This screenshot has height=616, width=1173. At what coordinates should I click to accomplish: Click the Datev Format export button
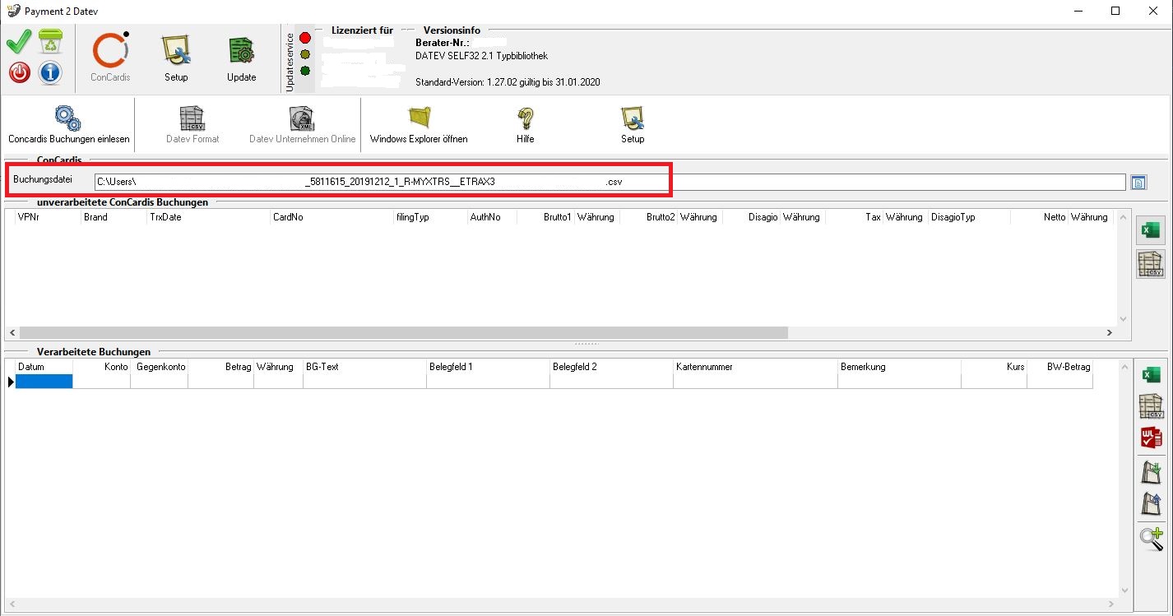[x=192, y=125]
